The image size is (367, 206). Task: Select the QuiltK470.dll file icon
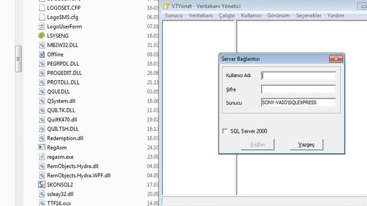(42, 120)
